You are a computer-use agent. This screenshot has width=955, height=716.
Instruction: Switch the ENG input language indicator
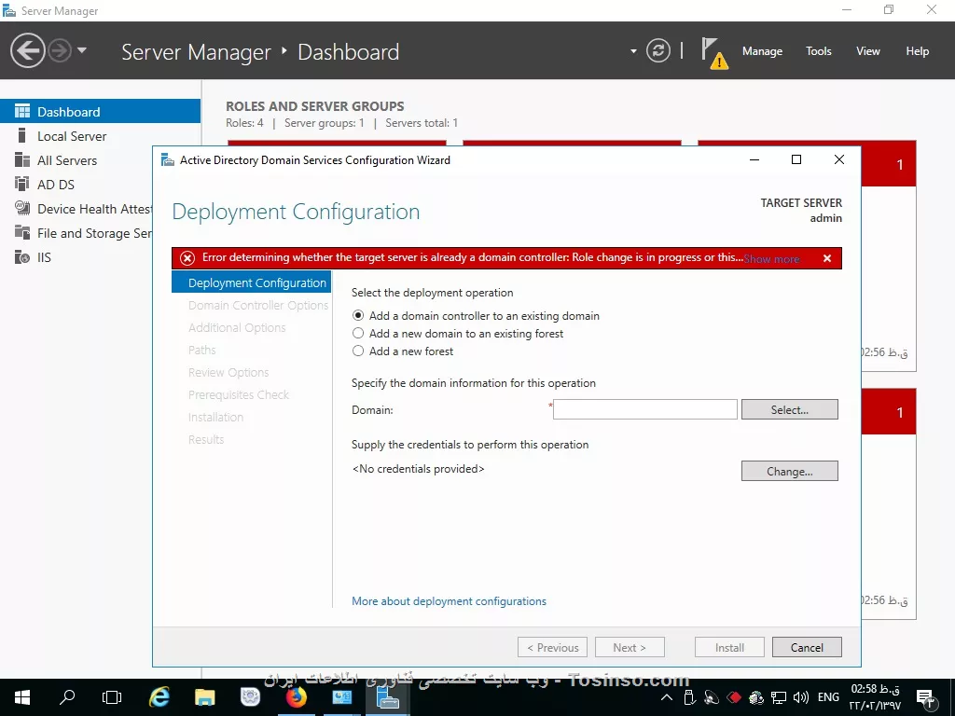pyautogui.click(x=828, y=697)
